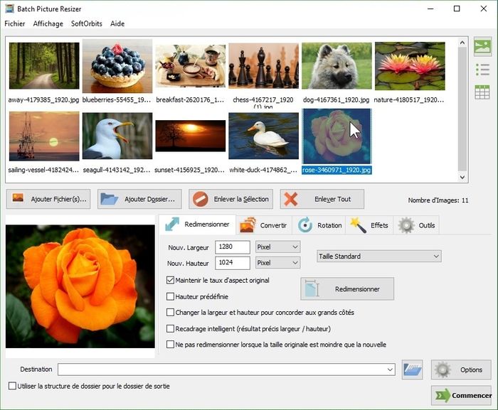Click the Commencer button

pyautogui.click(x=462, y=395)
